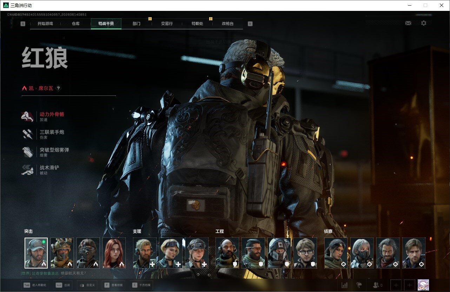450x292 pixels.
Task: Open the player avatar profile picture
Action: click(x=423, y=285)
